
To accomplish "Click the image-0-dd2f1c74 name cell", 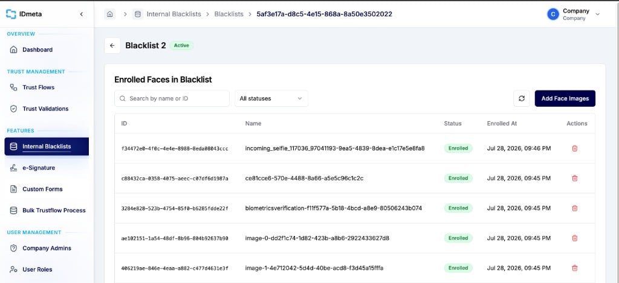I will tap(317, 238).
